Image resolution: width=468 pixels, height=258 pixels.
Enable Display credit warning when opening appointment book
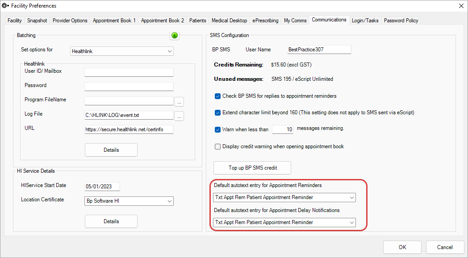[x=217, y=146]
